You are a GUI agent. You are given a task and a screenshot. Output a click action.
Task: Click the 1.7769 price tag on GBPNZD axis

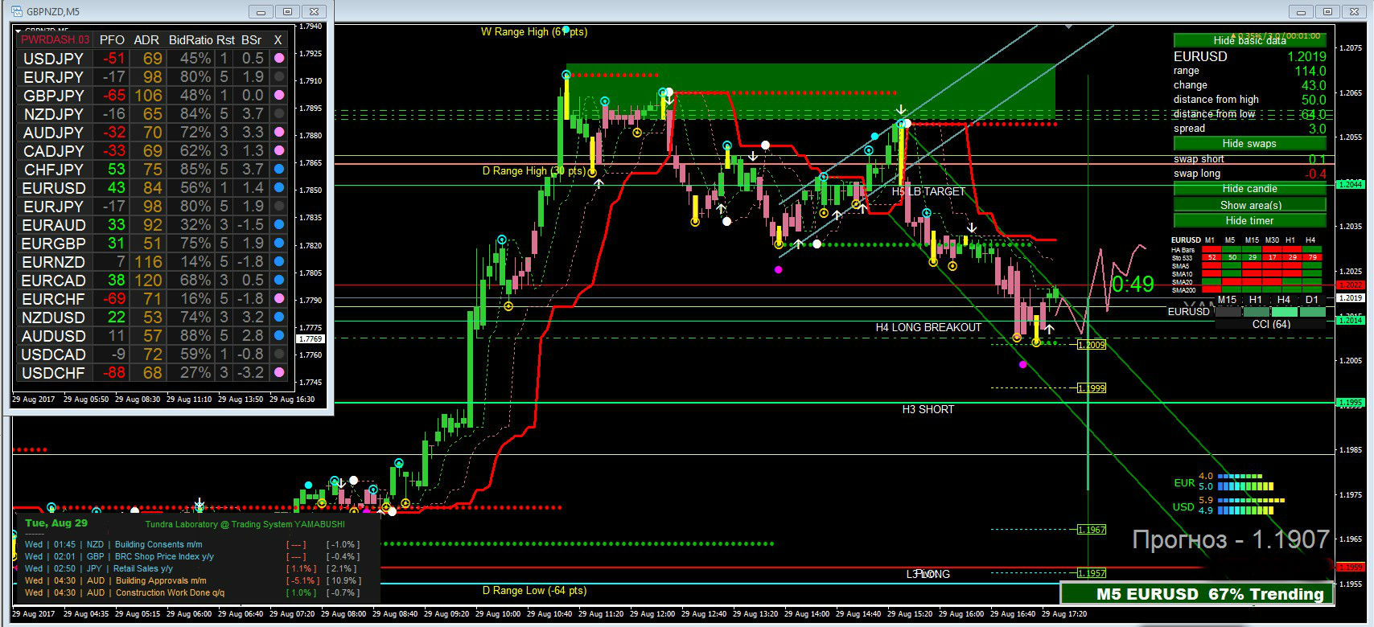pyautogui.click(x=311, y=339)
